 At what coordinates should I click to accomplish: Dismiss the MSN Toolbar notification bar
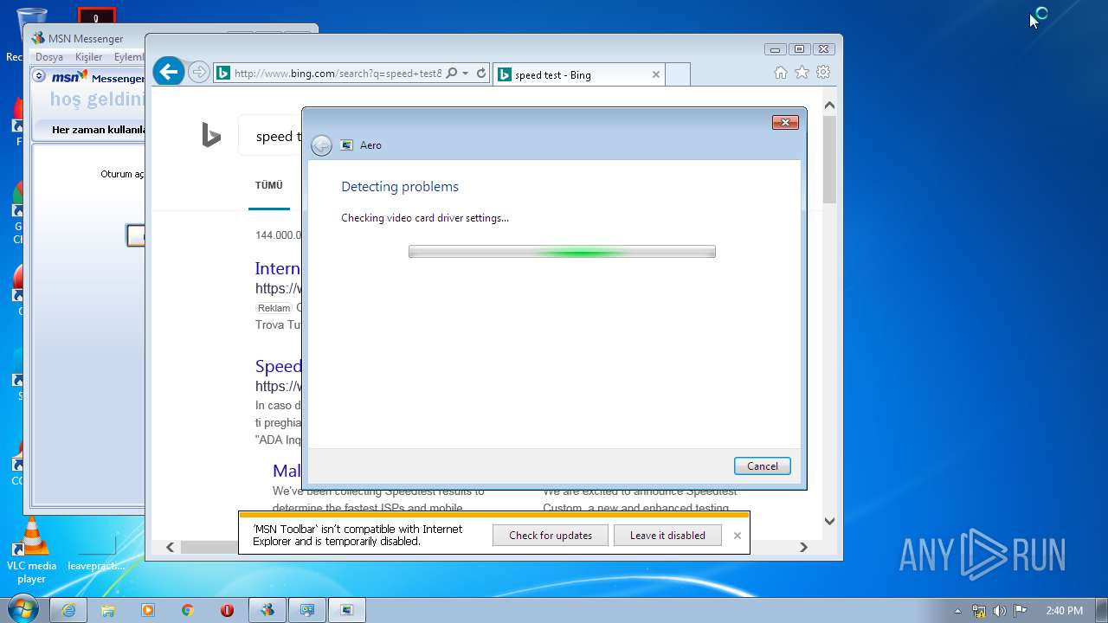click(x=738, y=536)
